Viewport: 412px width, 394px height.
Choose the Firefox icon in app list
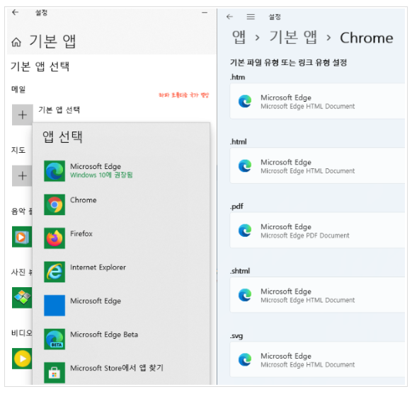[55, 238]
